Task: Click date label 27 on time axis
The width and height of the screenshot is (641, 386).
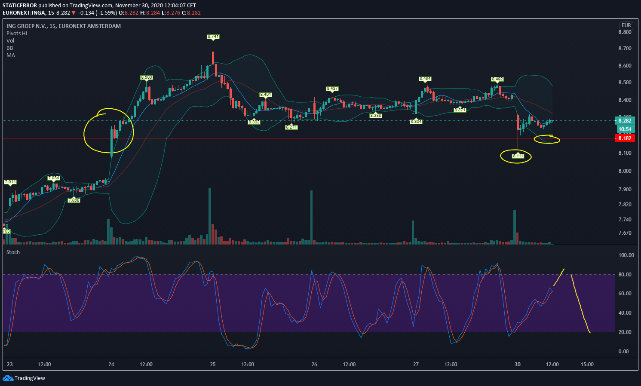Action: 416,365
